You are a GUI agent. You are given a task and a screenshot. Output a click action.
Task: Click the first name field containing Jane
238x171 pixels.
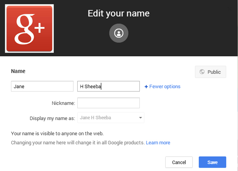pos(42,86)
